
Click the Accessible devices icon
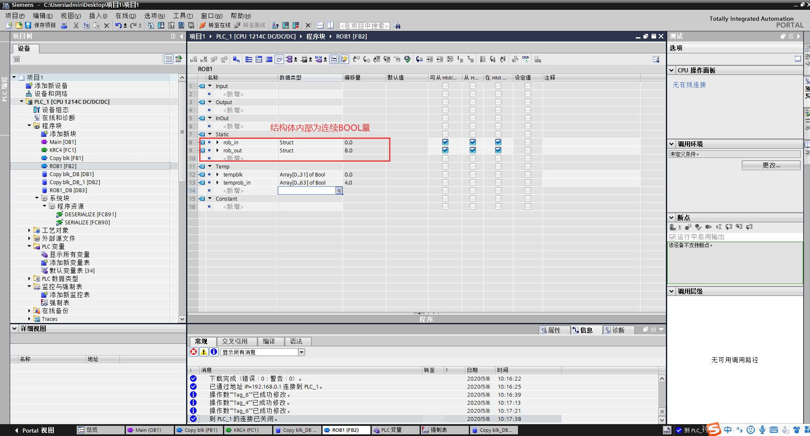275,25
